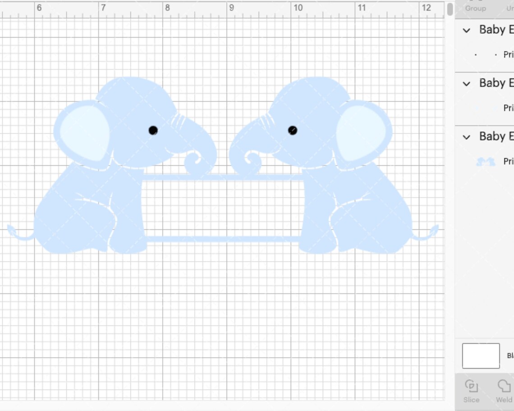Click the number 9 mark on the top ruler
Screen dimensions: 514x411
(x=231, y=7)
